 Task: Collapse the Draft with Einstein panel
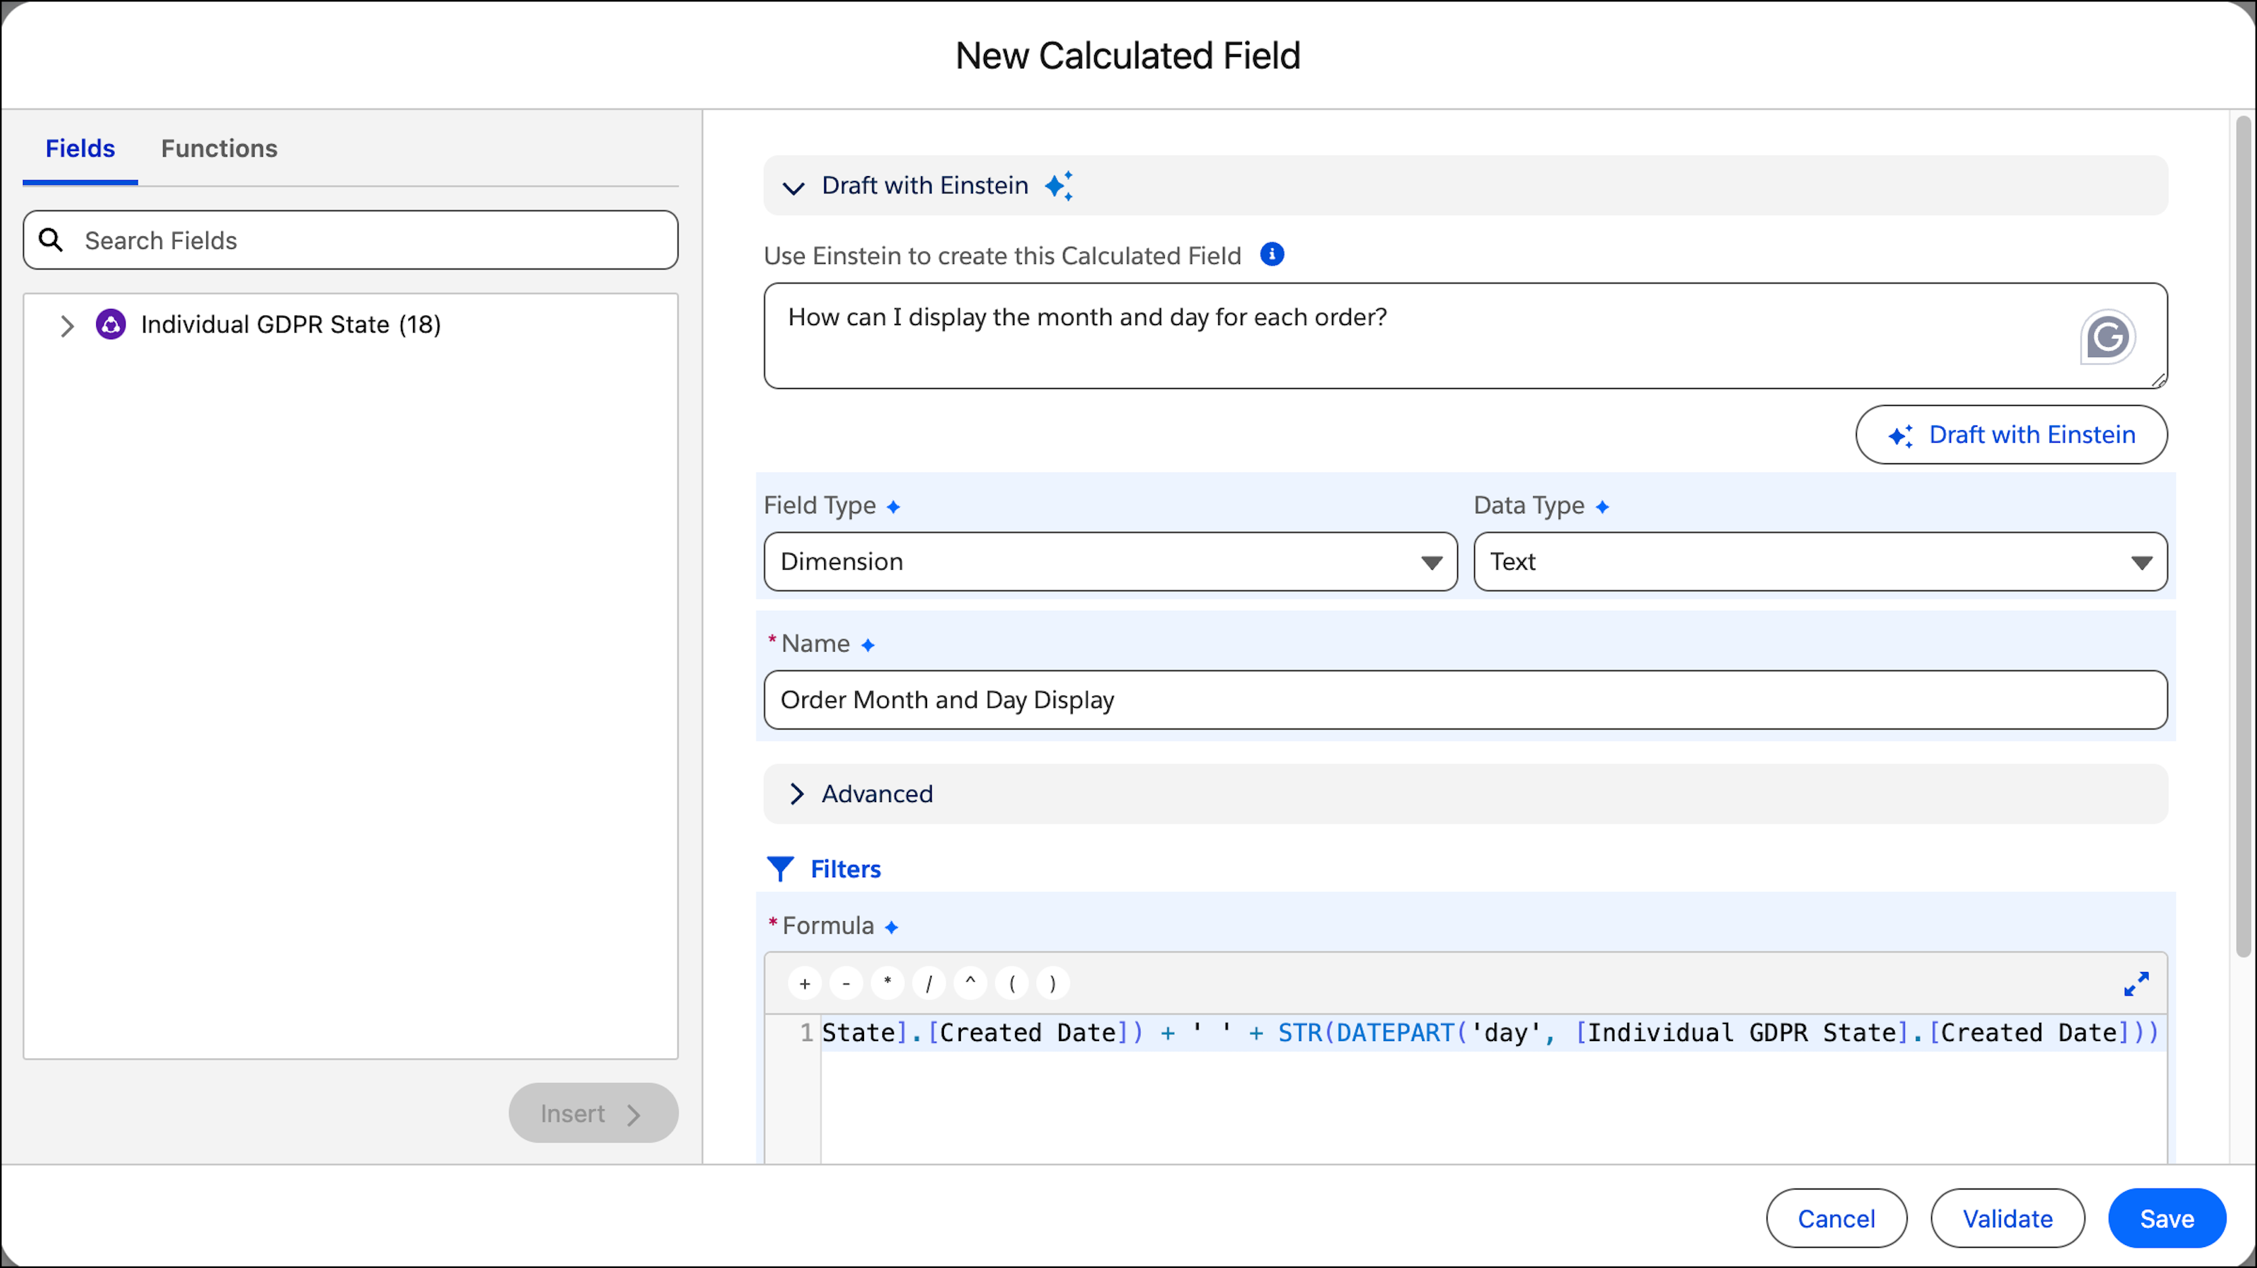794,187
